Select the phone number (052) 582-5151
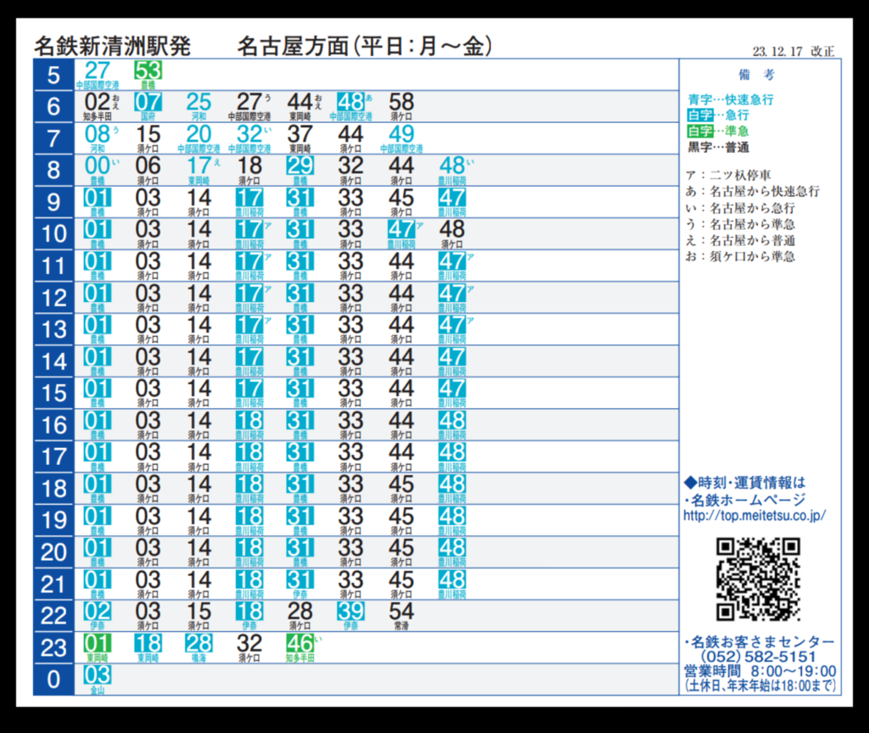 click(758, 657)
